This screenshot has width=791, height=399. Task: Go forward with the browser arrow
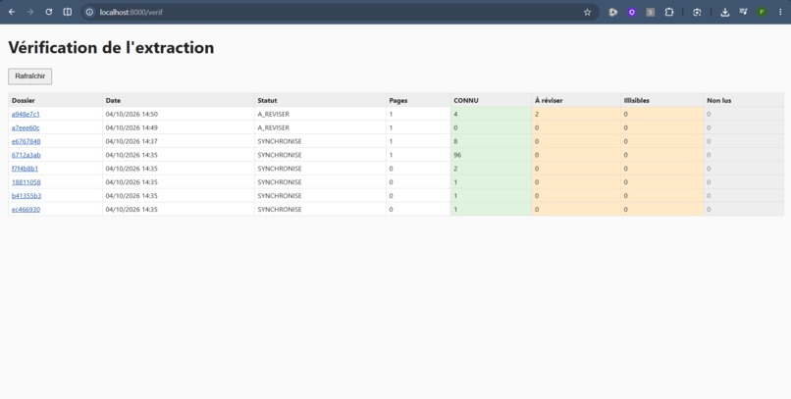pyautogui.click(x=30, y=12)
